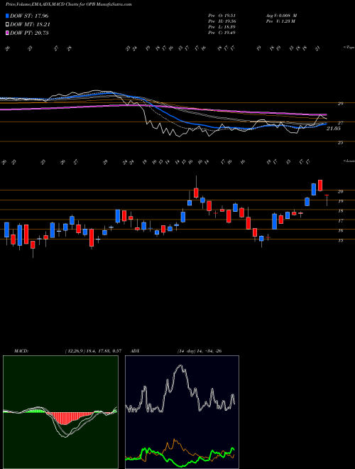355x469 pixels.
Task: Click the 'Pre H: 19.56' value
Action: click(x=222, y=21)
